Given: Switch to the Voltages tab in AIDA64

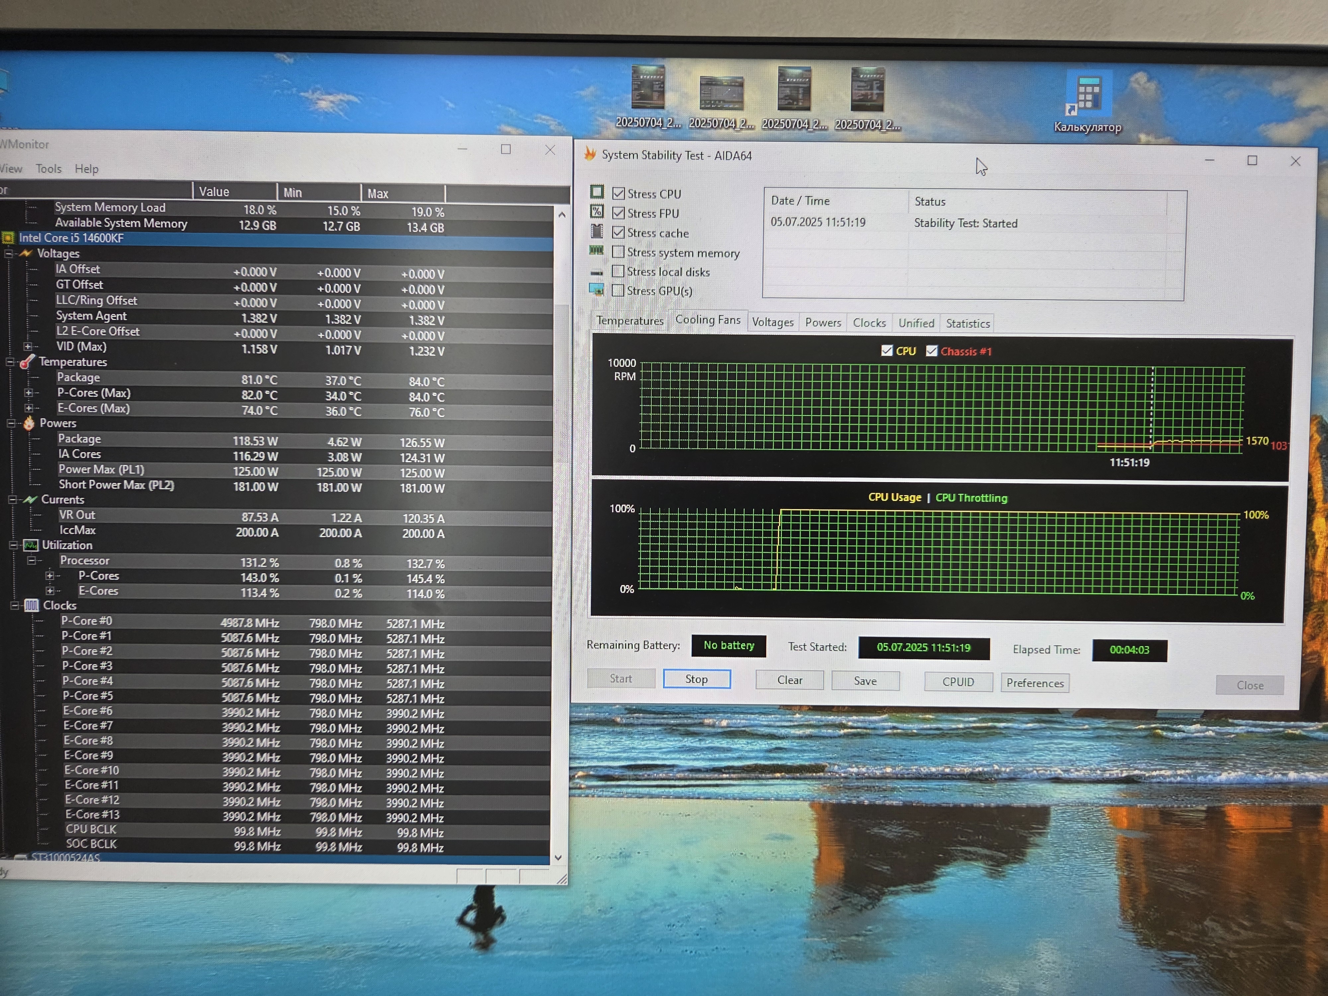Looking at the screenshot, I should tap(772, 322).
